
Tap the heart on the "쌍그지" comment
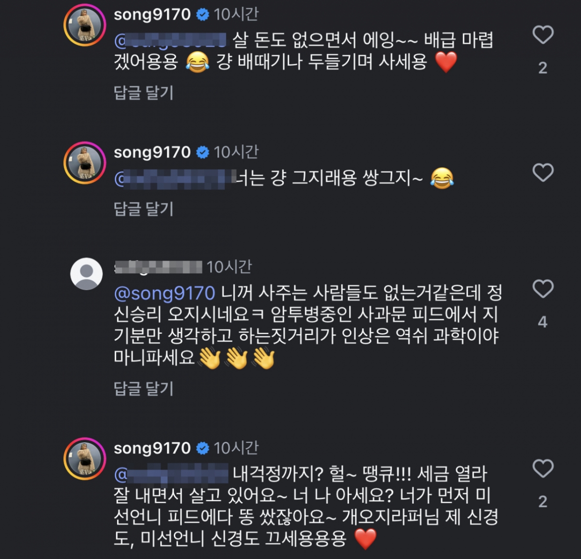(x=543, y=172)
